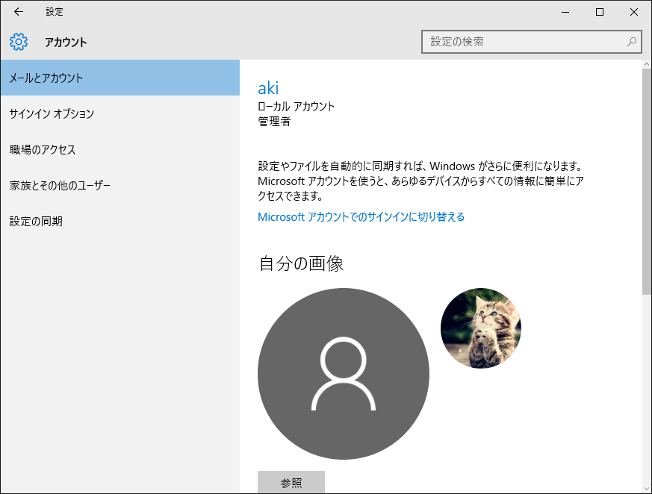Click the default gray user avatar picture
The height and width of the screenshot is (494, 652).
(x=343, y=374)
